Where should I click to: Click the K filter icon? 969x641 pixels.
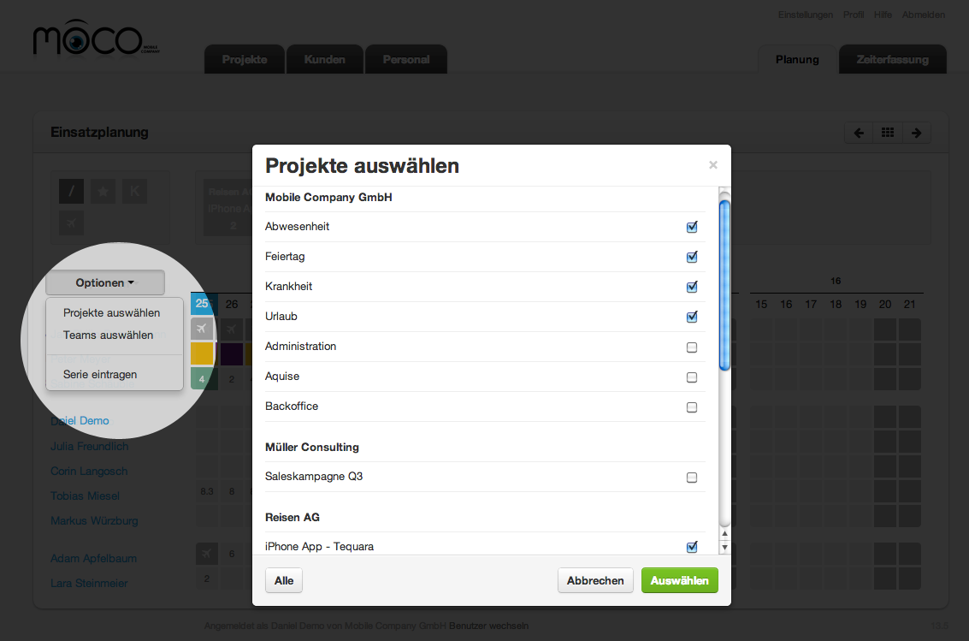[x=134, y=192]
